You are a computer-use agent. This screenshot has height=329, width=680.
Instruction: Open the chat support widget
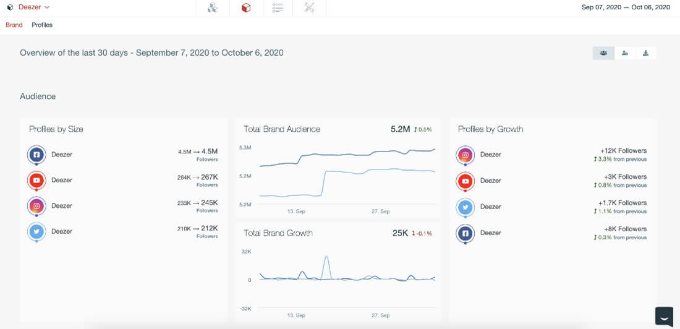665,316
